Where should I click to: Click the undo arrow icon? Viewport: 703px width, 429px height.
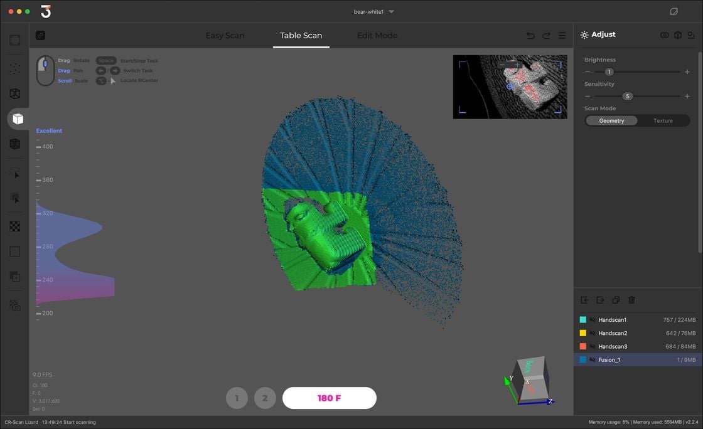[x=530, y=36]
